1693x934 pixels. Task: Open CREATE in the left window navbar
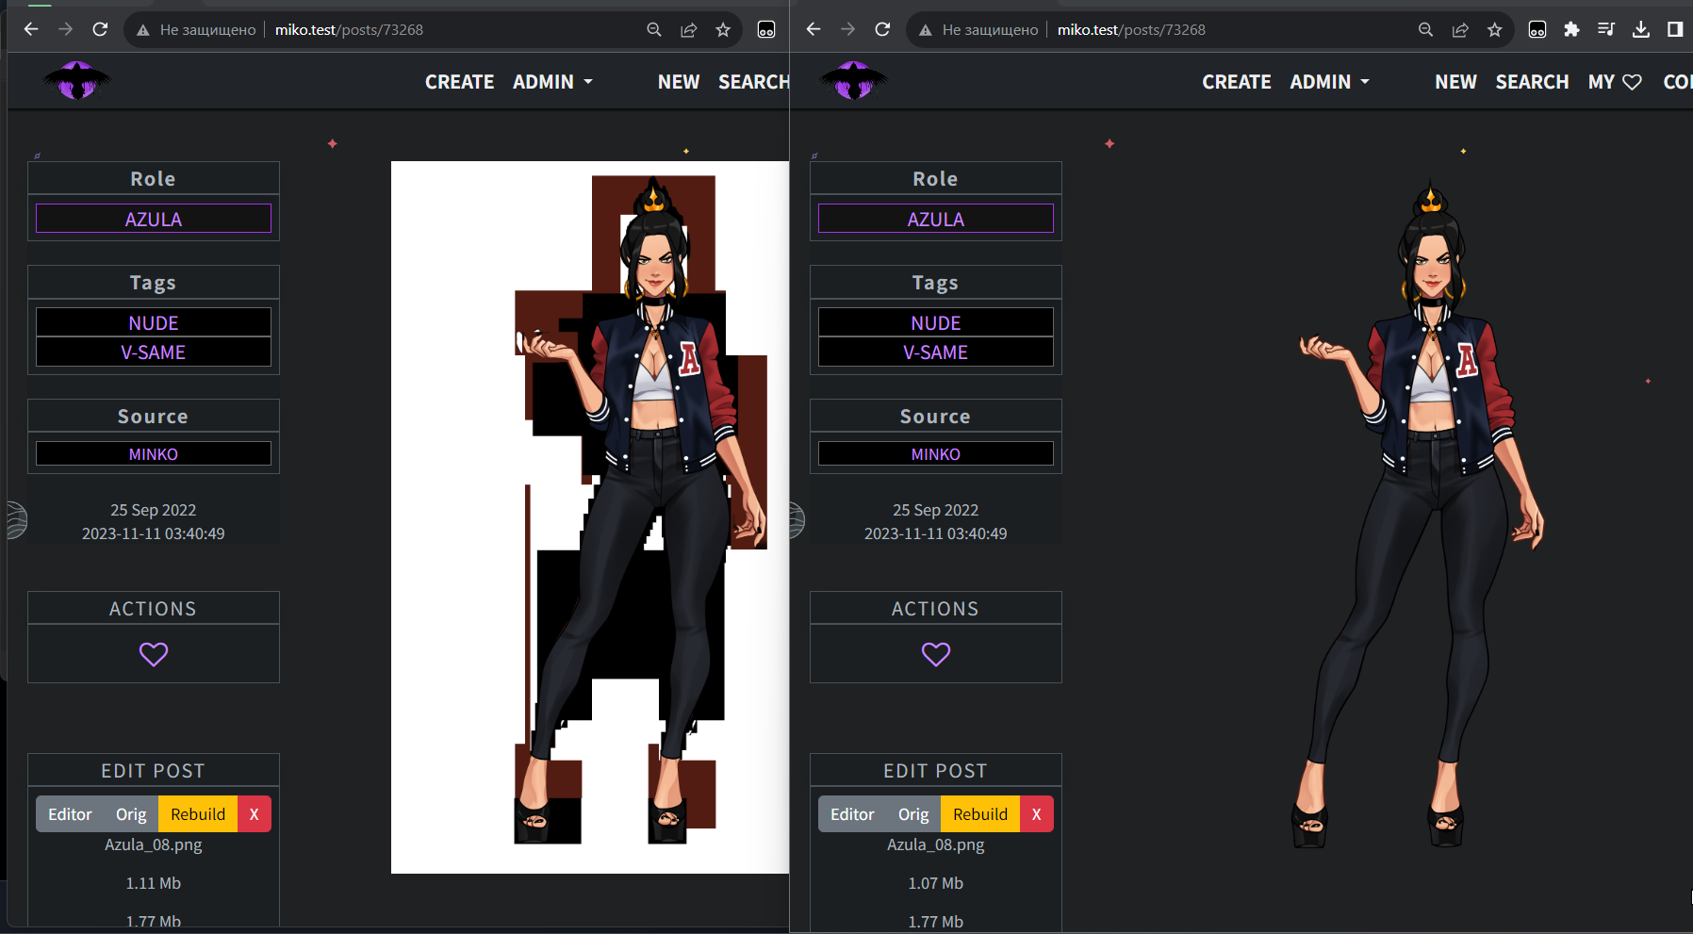pos(459,82)
